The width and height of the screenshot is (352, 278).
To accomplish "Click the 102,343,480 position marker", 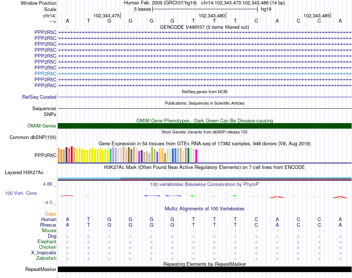I will (212, 16).
